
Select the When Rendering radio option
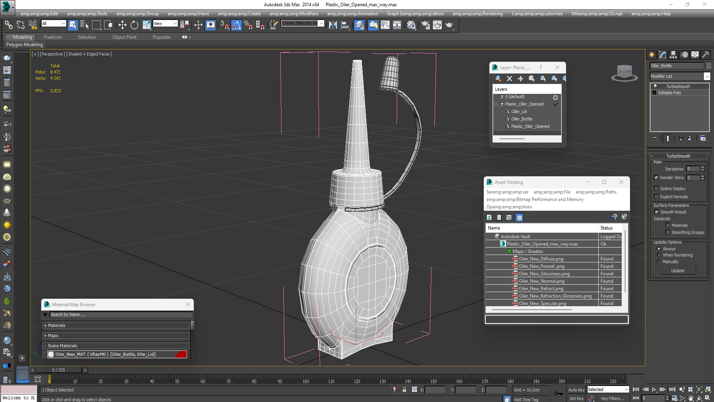point(659,255)
